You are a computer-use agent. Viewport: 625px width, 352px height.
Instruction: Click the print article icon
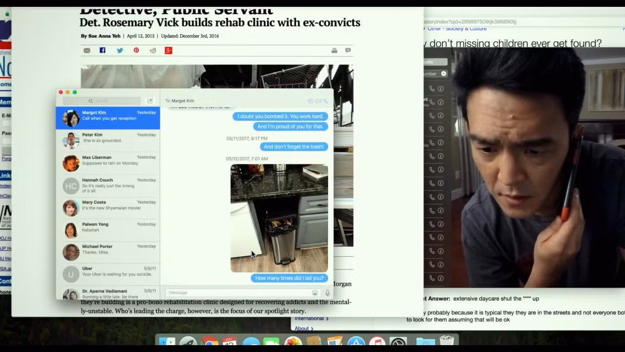point(334,50)
